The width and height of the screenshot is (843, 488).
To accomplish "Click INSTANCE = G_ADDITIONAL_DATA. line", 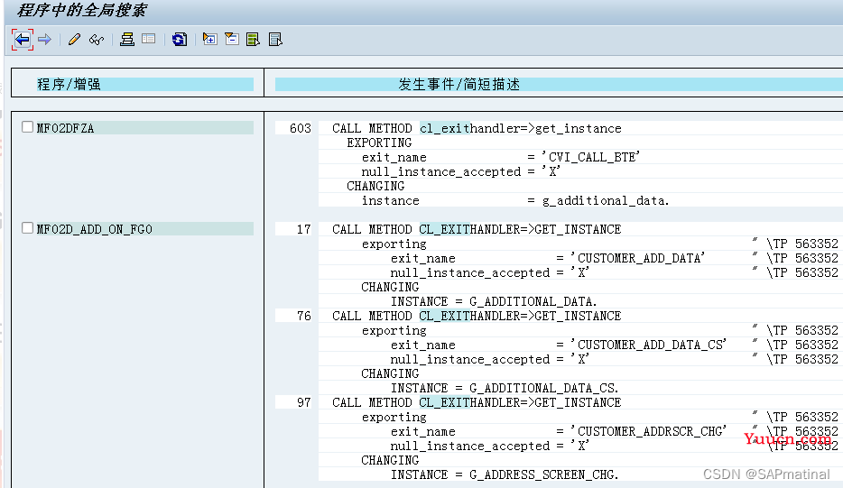I will tap(494, 301).
